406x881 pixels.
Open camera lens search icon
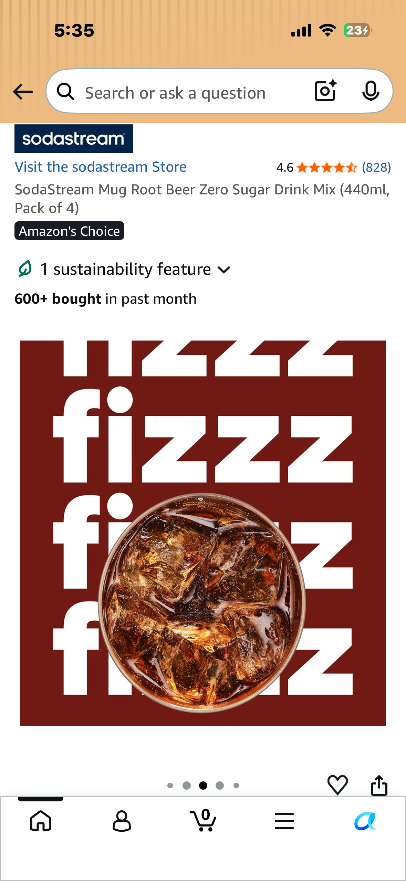(x=325, y=91)
